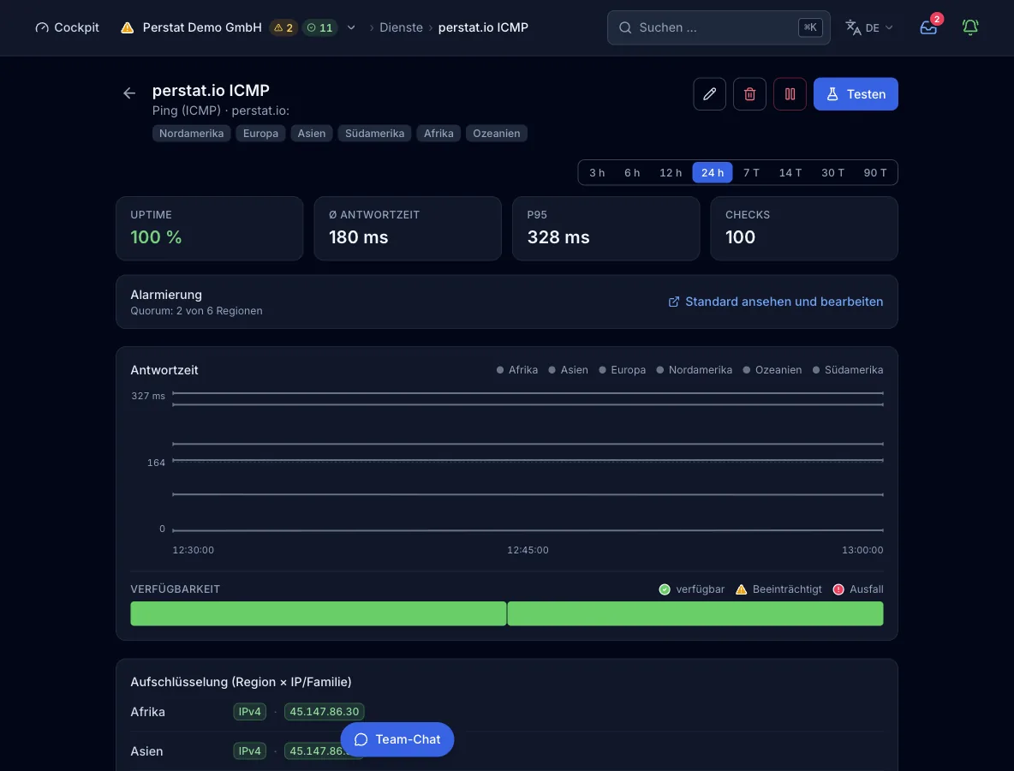
Task: Switch time range to 6 h
Action: [x=632, y=173]
